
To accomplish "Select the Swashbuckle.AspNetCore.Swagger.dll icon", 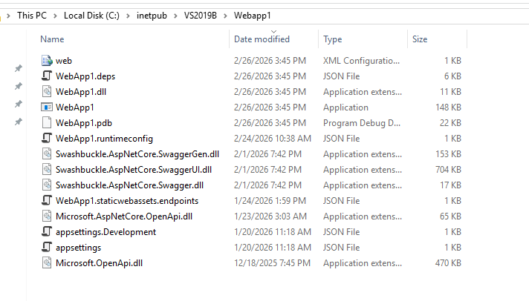I will point(47,185).
